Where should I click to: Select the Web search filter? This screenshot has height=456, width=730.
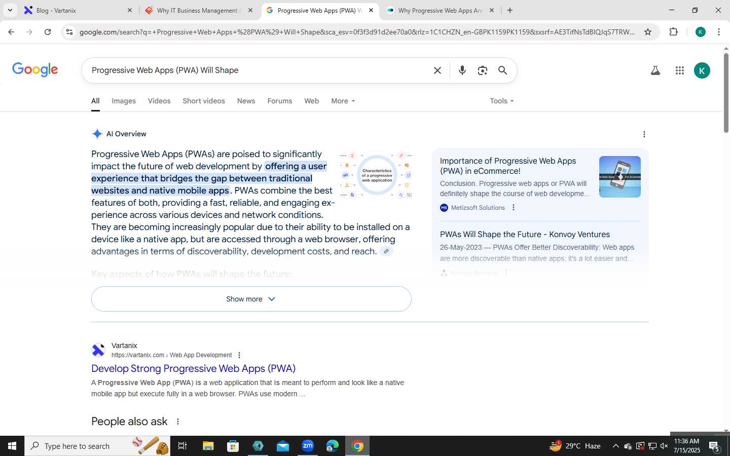click(x=311, y=101)
